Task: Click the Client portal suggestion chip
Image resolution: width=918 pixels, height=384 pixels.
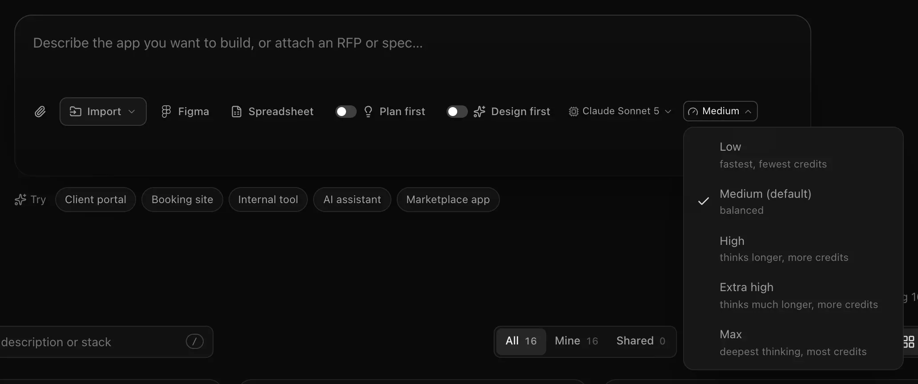Action: coord(96,200)
